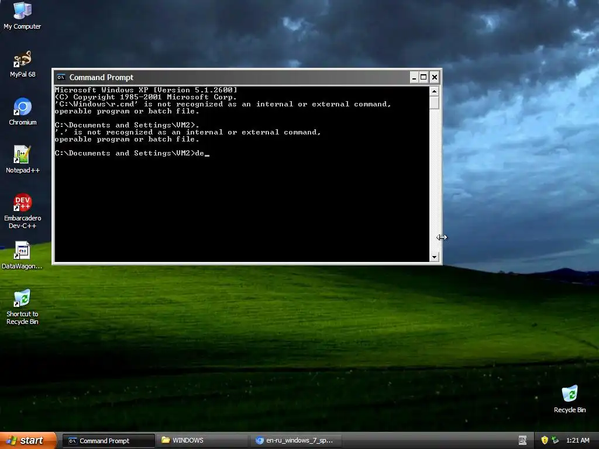599x449 pixels.
Task: Open the Command Prompt title bar system icon
Action: tap(61, 78)
